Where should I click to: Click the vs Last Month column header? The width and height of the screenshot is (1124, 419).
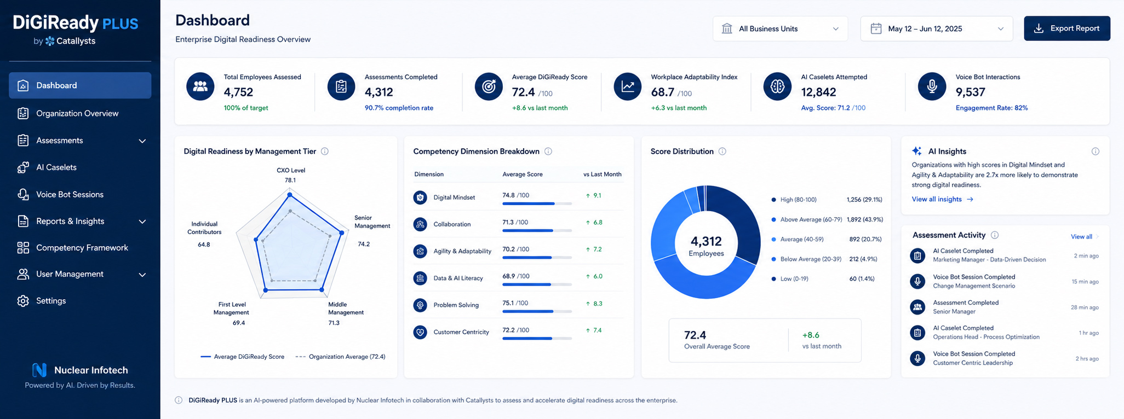(602, 174)
